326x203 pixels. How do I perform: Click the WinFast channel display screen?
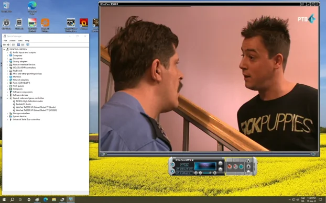(205, 166)
